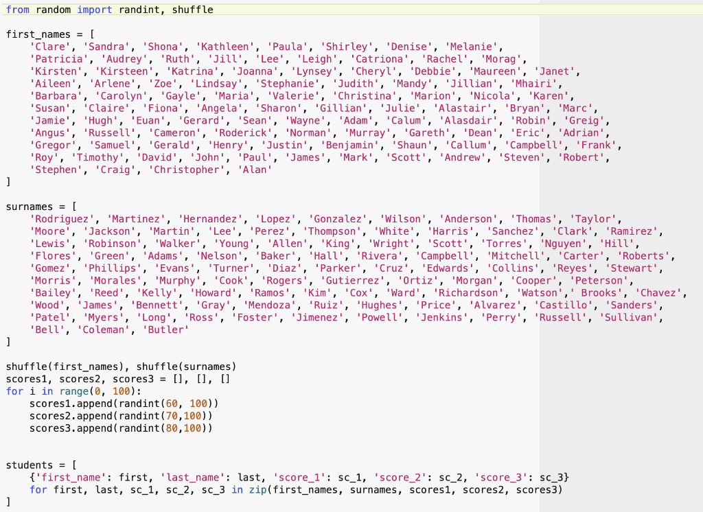703x512 pixels.
Task: Click the 'range' builtin in the for loop
Action: click(x=74, y=391)
